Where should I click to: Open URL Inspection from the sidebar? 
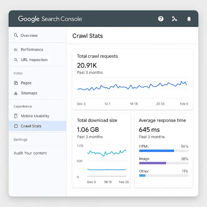pyautogui.click(x=34, y=60)
